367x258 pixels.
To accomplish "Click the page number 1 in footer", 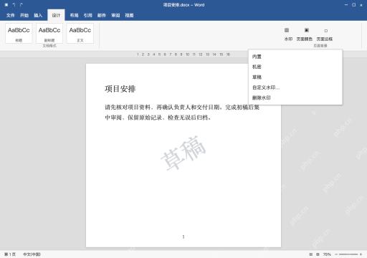I will point(183,236).
